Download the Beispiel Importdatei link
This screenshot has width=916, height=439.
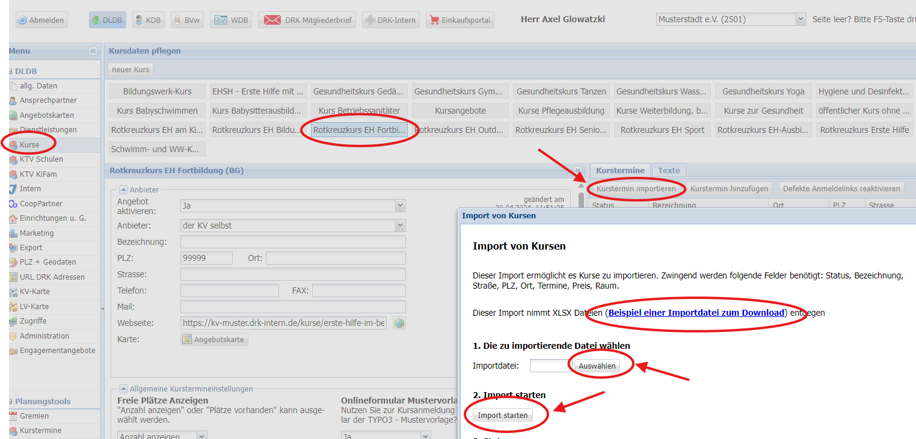(696, 313)
